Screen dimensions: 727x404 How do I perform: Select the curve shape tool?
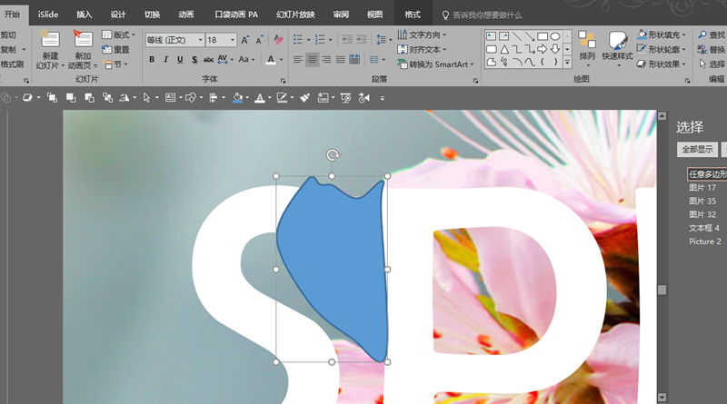point(529,62)
